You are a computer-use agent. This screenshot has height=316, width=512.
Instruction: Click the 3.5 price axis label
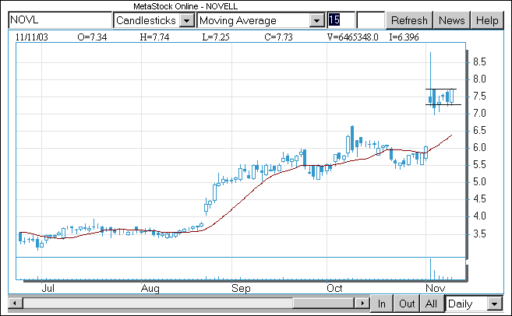[x=479, y=233]
